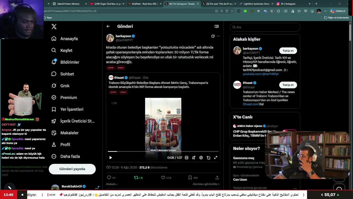The width and height of the screenshot is (353, 199).
Task: Open reader view icon beside the Gönderi header
Action: coord(216,26)
